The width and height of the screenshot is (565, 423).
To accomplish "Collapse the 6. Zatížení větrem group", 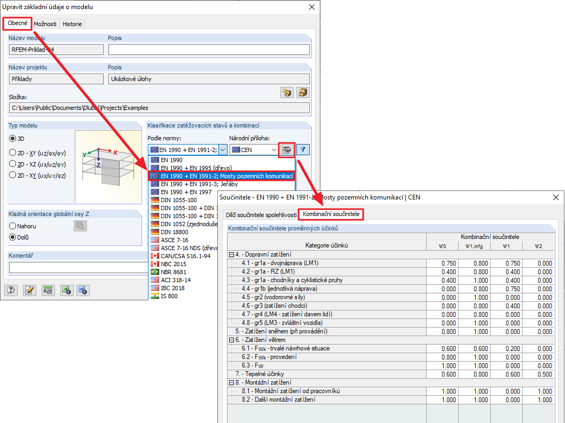I will pos(231,340).
